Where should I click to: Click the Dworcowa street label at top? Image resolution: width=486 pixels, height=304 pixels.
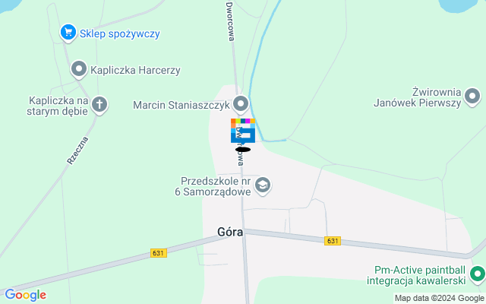click(230, 21)
